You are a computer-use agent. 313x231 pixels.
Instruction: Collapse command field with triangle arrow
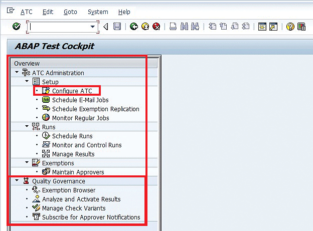[106, 27]
